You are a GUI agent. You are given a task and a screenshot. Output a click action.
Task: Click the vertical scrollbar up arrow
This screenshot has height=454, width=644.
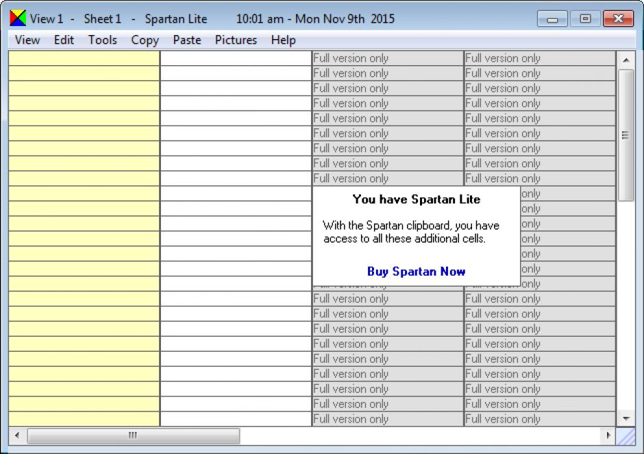tap(626, 60)
